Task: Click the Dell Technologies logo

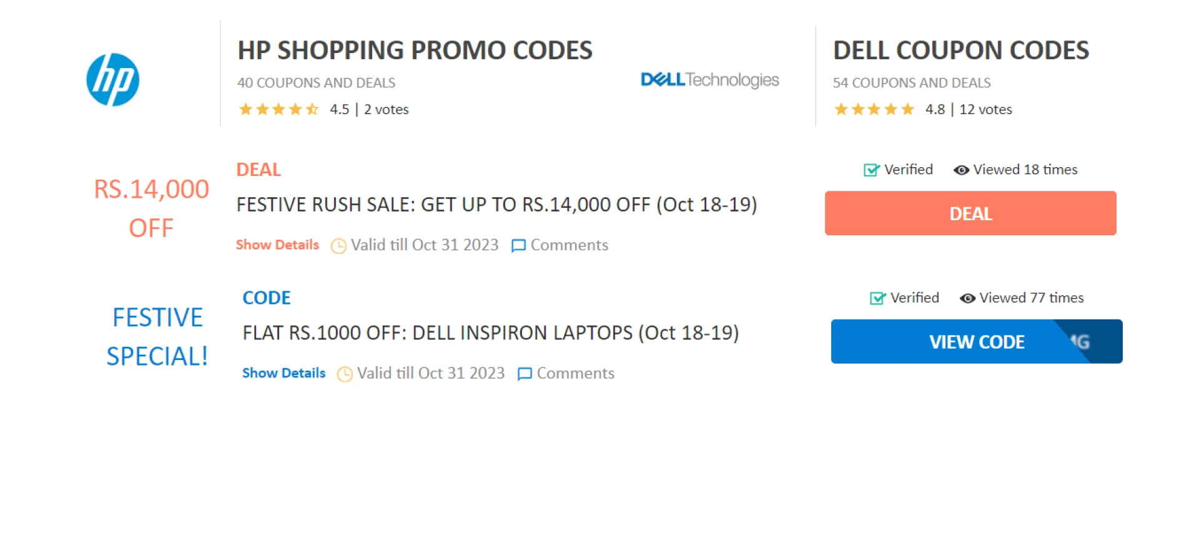Action: pyautogui.click(x=709, y=80)
